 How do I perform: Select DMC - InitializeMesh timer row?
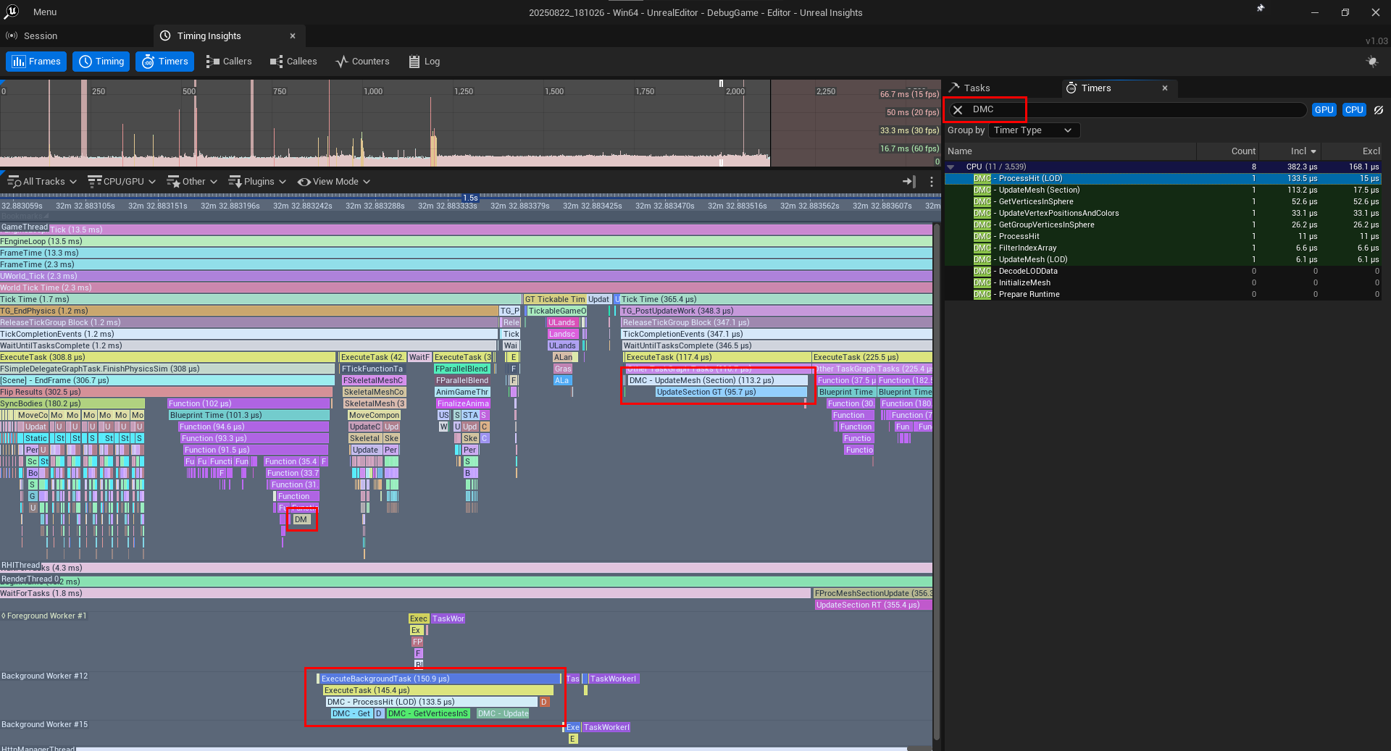click(x=1163, y=282)
